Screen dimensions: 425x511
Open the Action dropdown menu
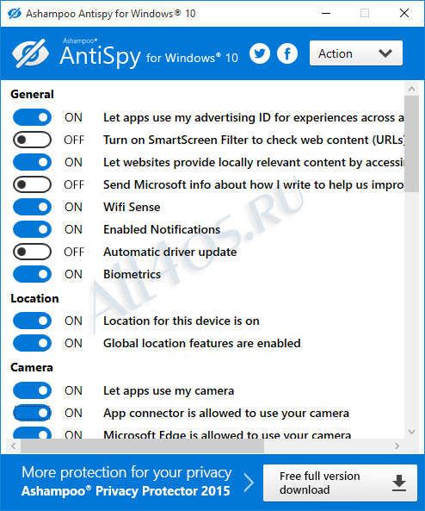[356, 53]
